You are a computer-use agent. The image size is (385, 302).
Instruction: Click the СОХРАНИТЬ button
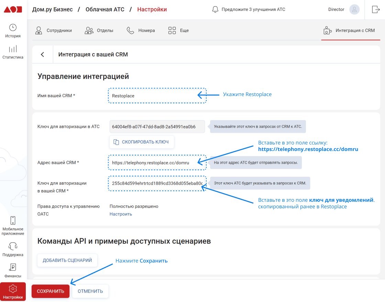[50, 291]
